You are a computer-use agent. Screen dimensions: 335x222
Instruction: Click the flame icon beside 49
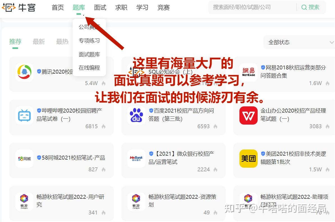tap(215, 212)
